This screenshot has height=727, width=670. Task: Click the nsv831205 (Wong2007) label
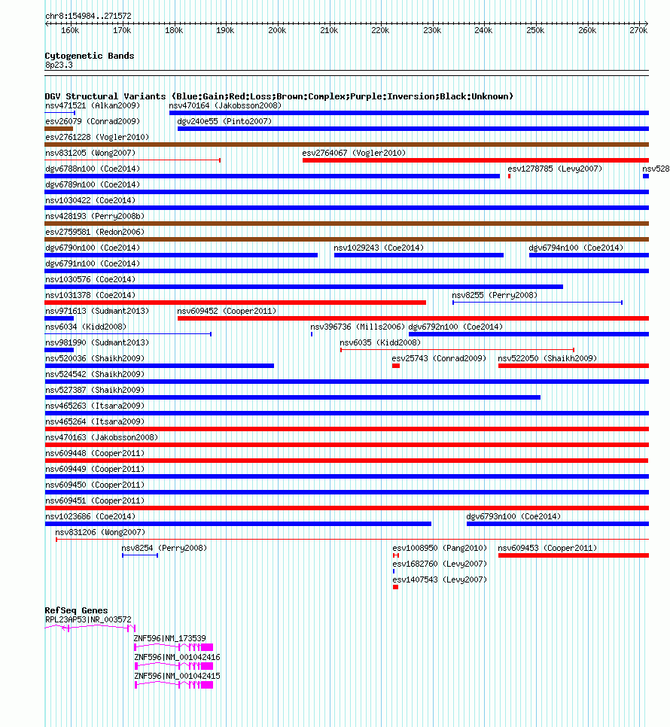90,153
